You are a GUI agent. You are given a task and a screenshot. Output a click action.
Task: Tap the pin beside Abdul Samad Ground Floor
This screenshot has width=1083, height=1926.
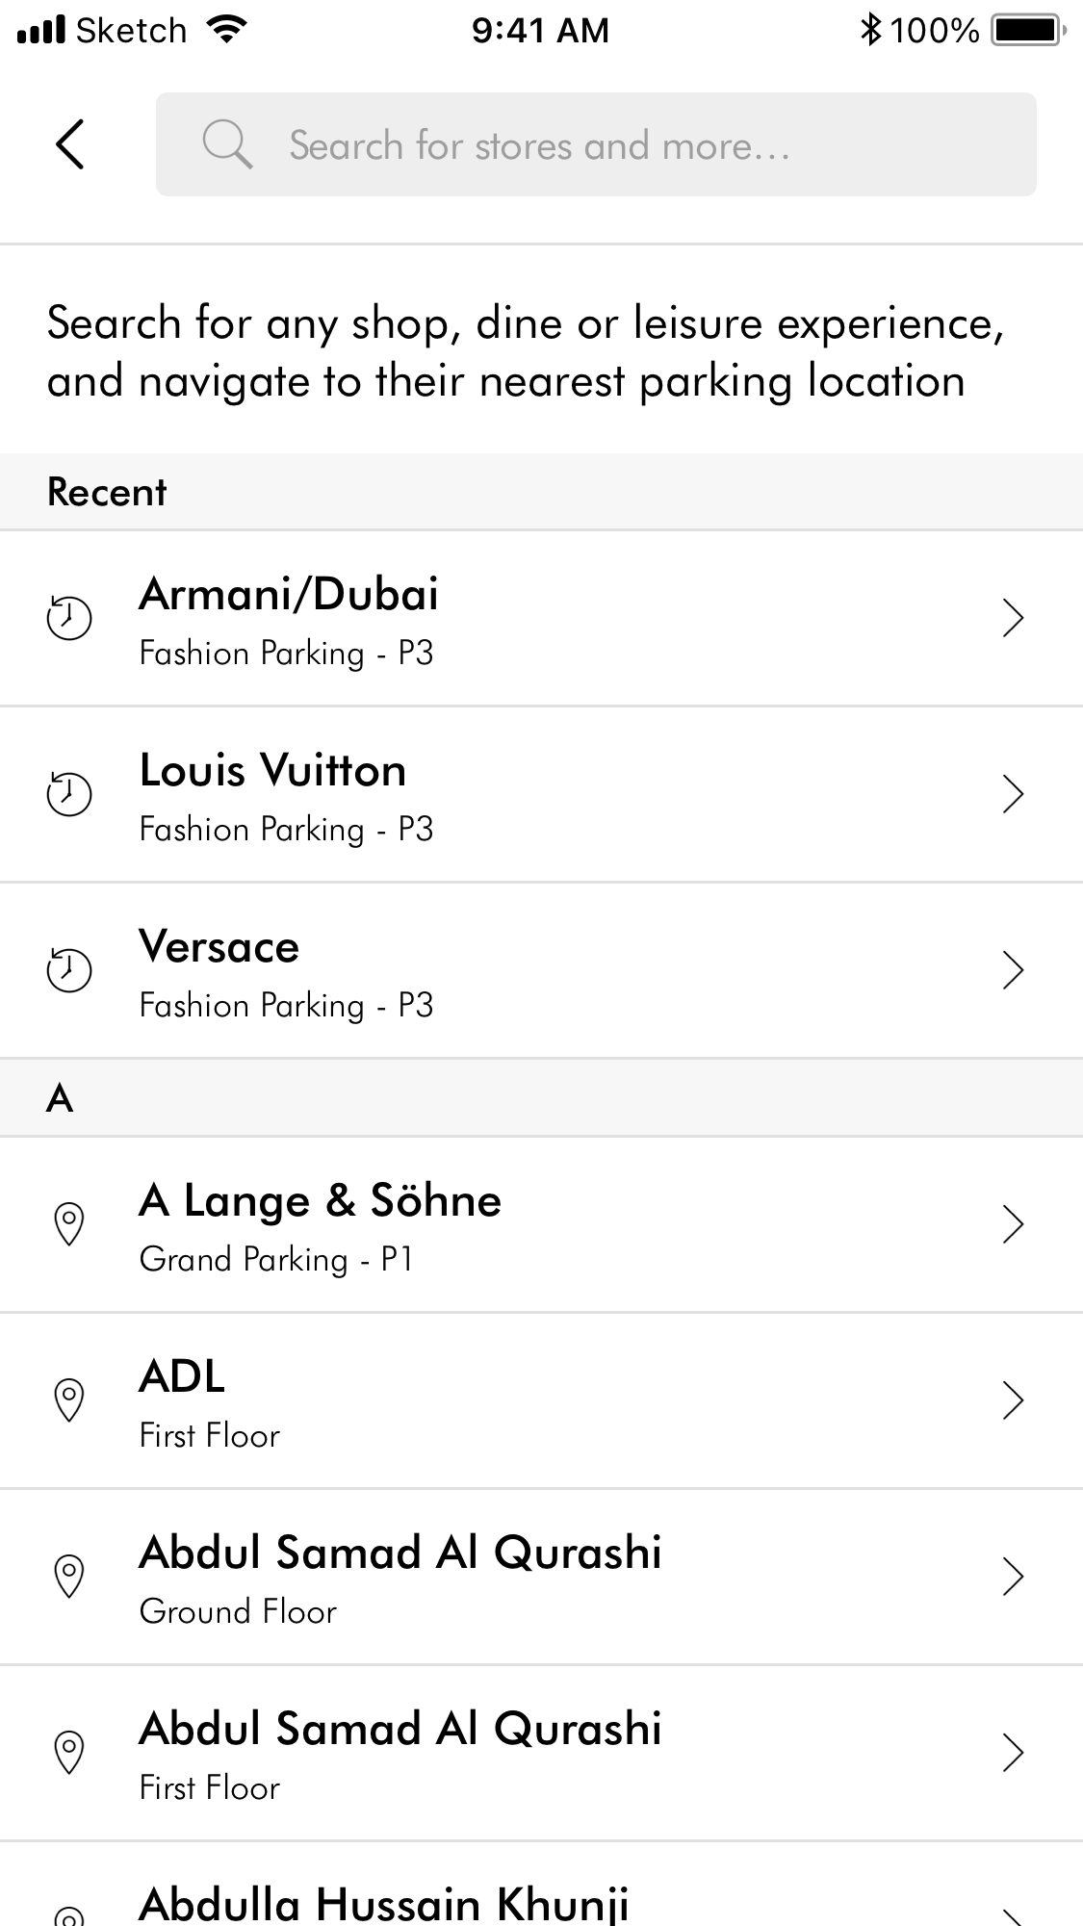pos(69,1577)
